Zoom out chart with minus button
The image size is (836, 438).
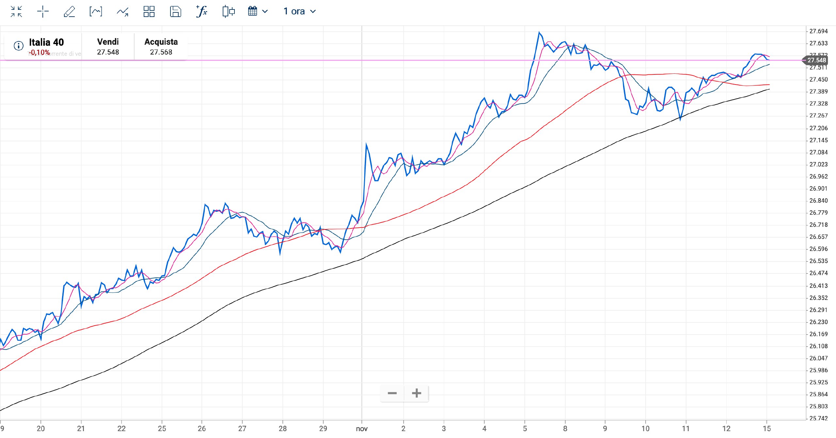tap(392, 393)
